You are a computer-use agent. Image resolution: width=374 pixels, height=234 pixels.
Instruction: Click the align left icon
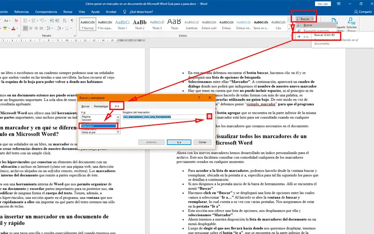point(25,28)
